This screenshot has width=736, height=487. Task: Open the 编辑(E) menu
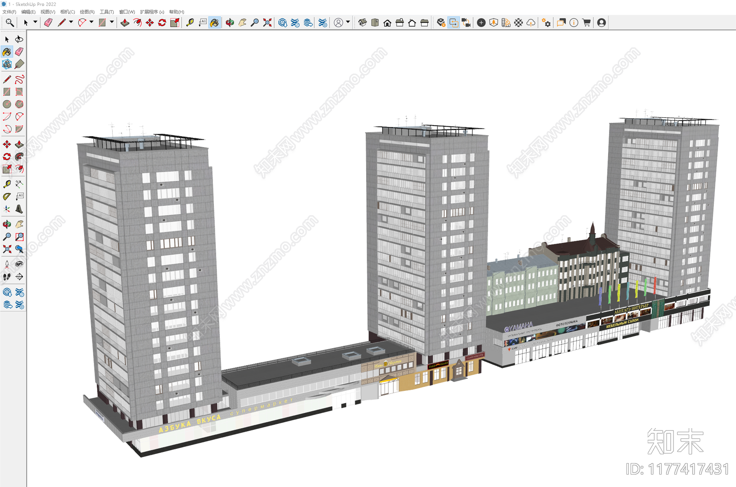(x=29, y=12)
